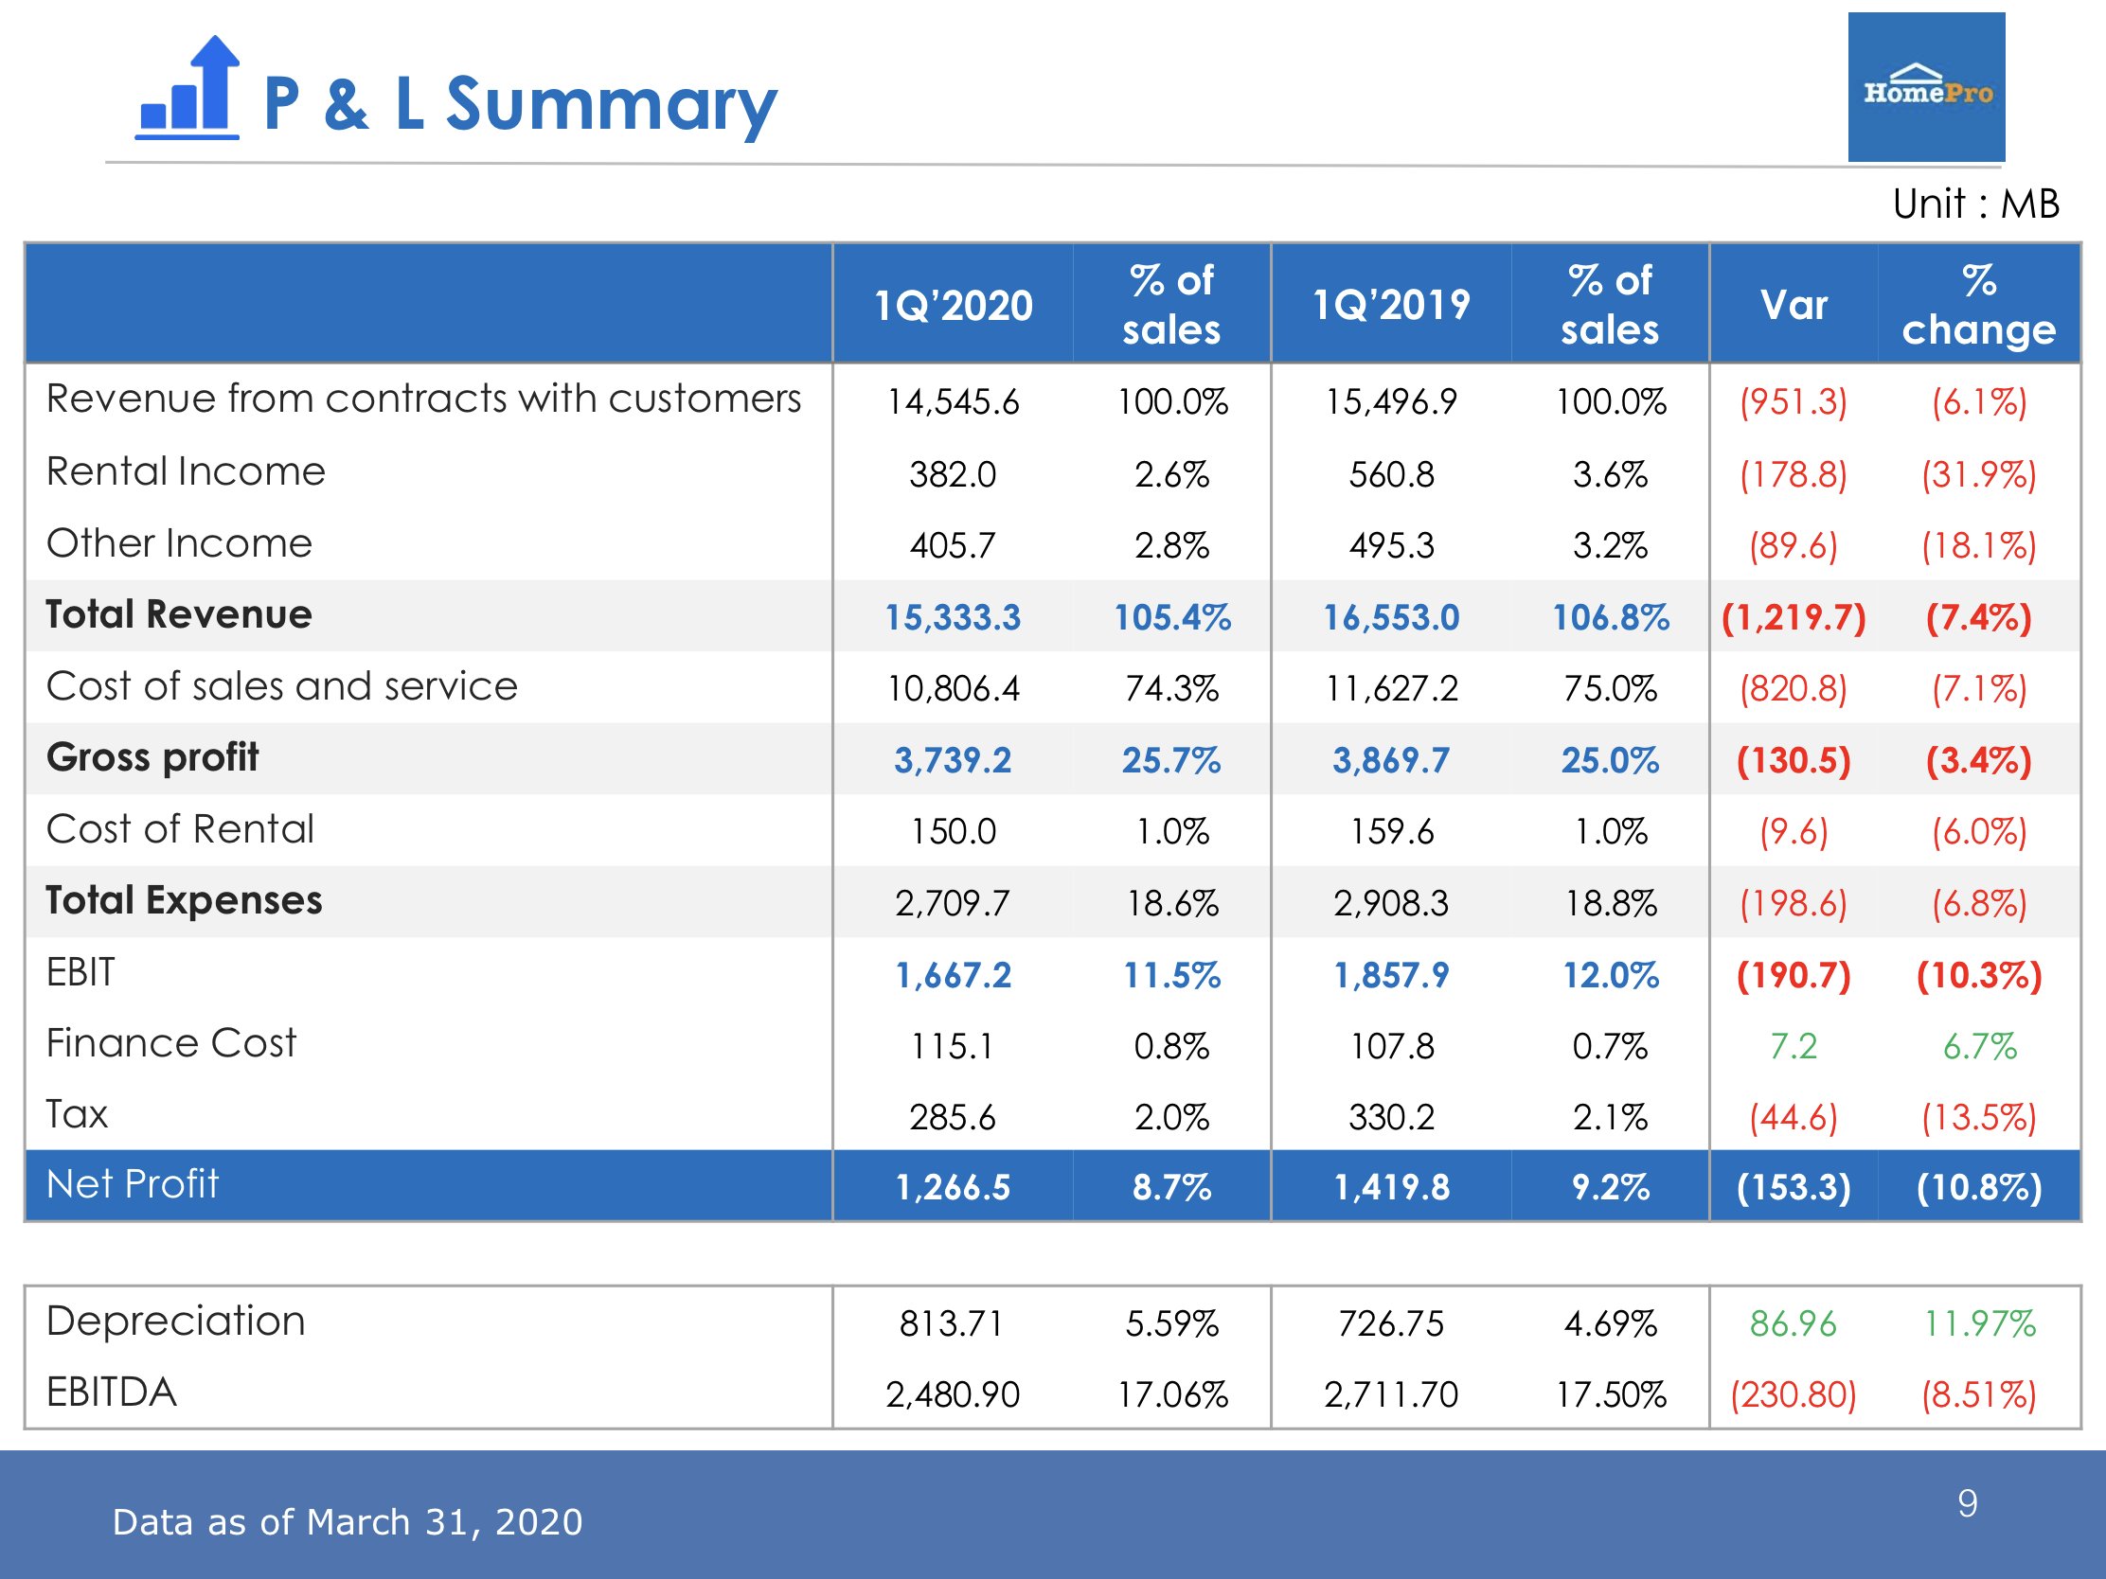Screen dimensions: 2106x1579
Task: Click the variance (198.6)
Action: coord(1794,903)
